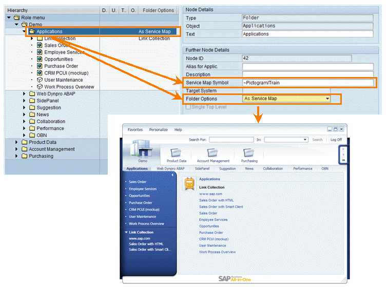Screen dimensions: 386x287
Task: Click the User Maintenance cube icon
Action: (40, 80)
